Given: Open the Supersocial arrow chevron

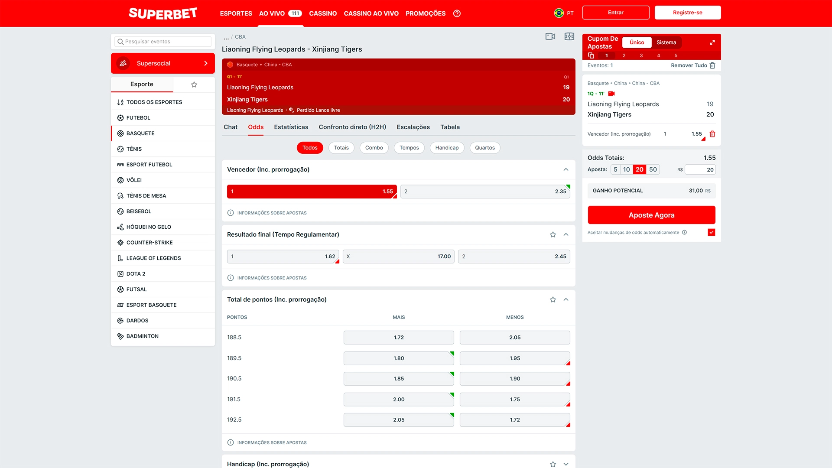Looking at the screenshot, I should click(x=206, y=63).
